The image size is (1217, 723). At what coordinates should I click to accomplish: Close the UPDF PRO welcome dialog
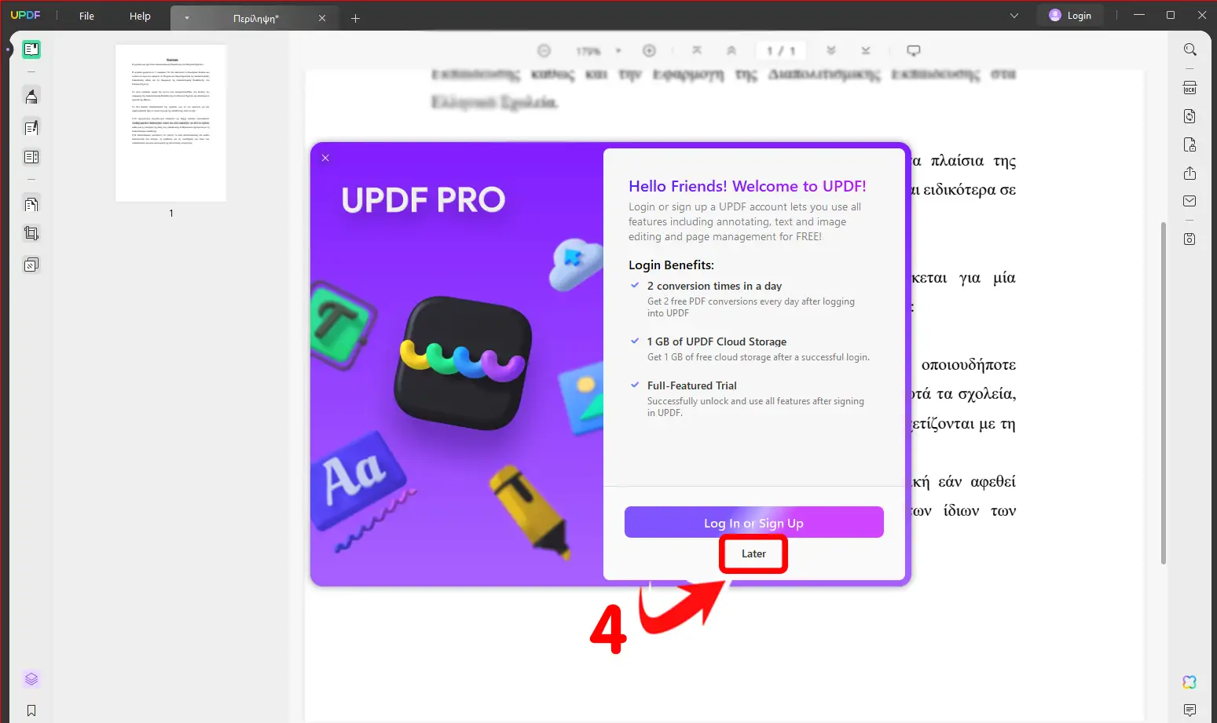(x=325, y=158)
